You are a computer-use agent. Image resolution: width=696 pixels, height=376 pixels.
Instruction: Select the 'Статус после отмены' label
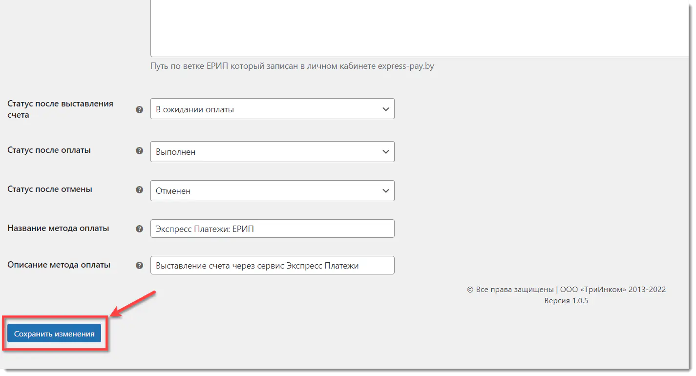[50, 189]
